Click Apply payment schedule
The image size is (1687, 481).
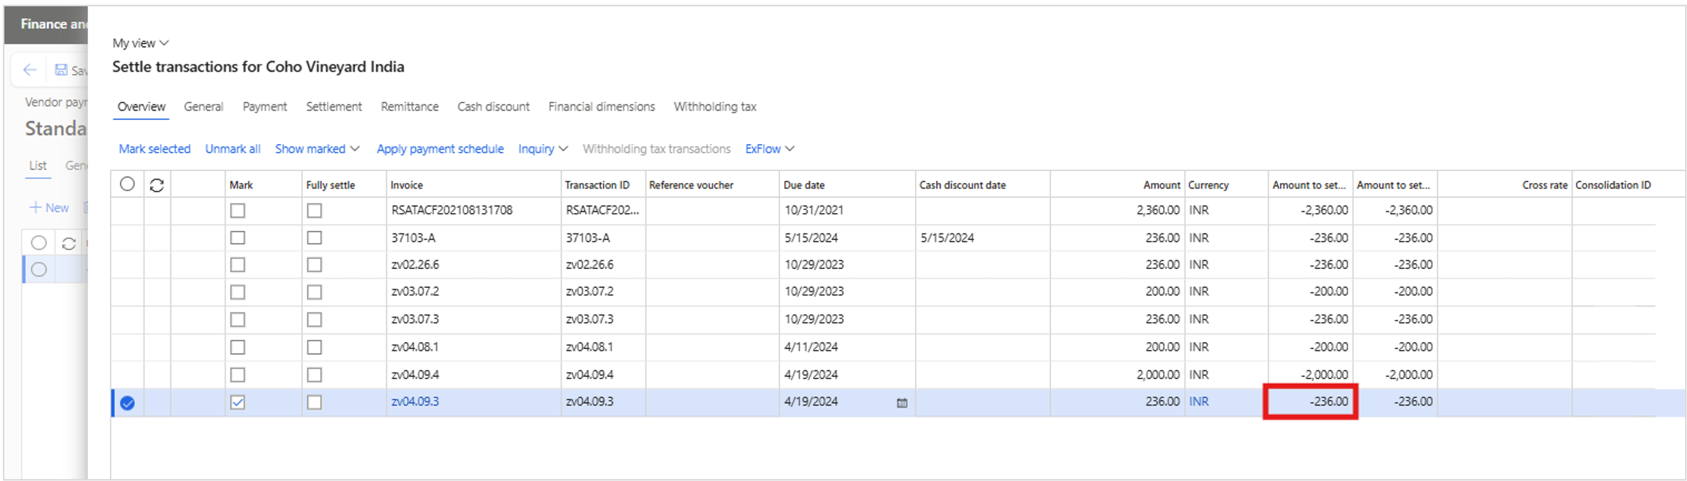click(440, 148)
